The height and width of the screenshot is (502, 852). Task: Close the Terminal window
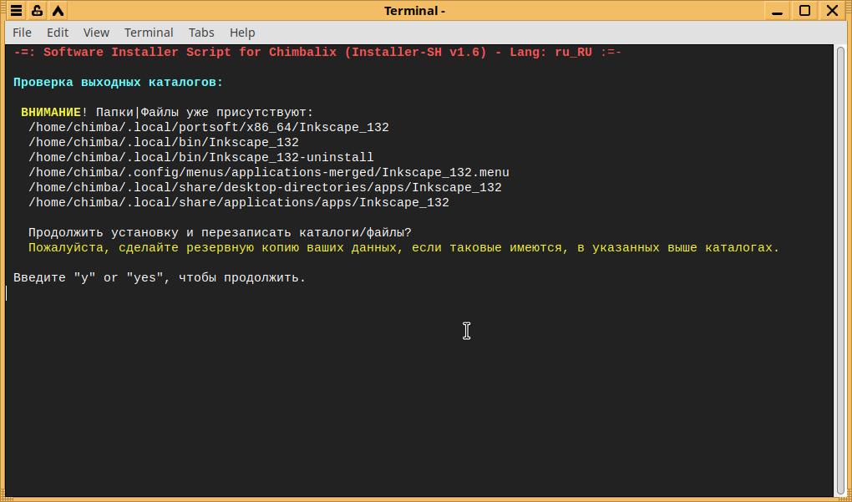tap(832, 10)
